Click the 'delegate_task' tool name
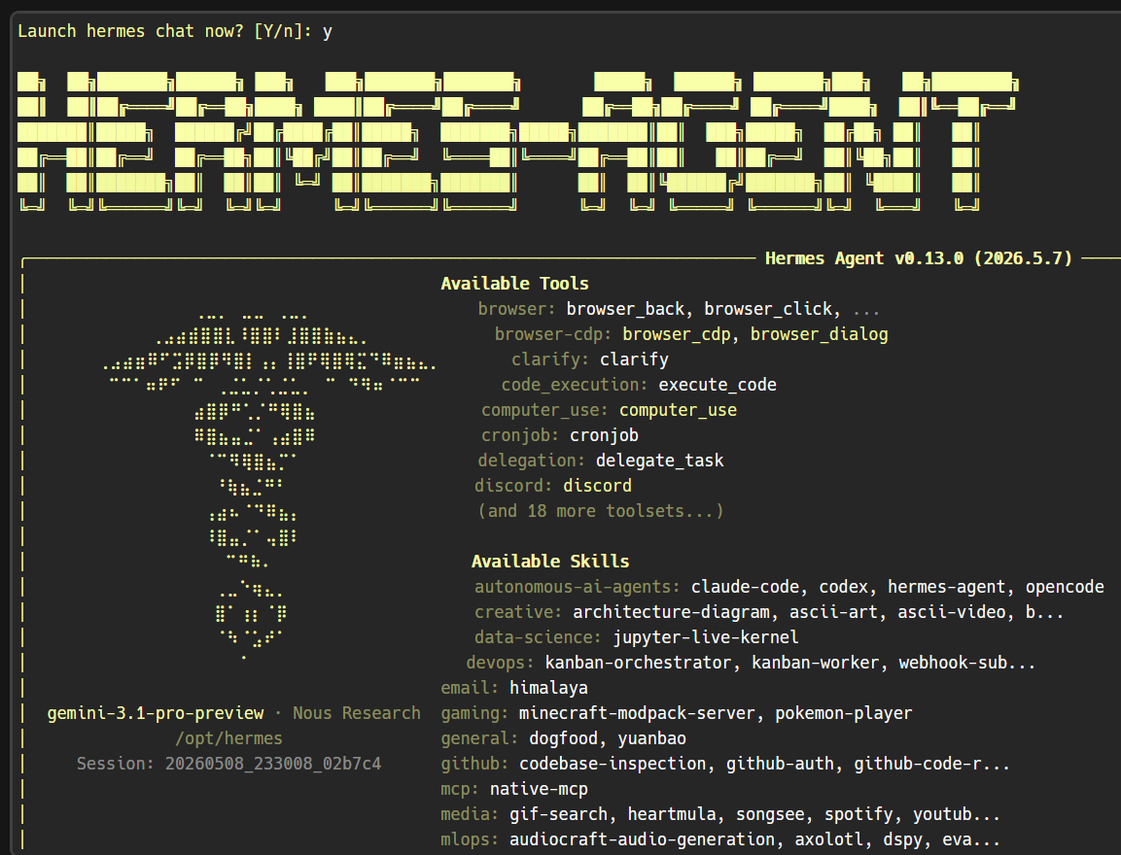Screen dimensions: 1121x855 click(659, 461)
